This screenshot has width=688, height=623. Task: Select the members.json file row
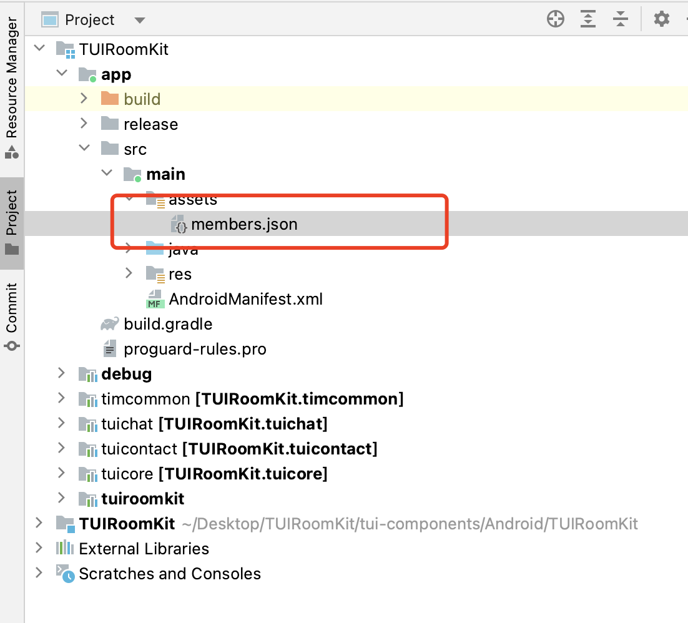[356, 224]
